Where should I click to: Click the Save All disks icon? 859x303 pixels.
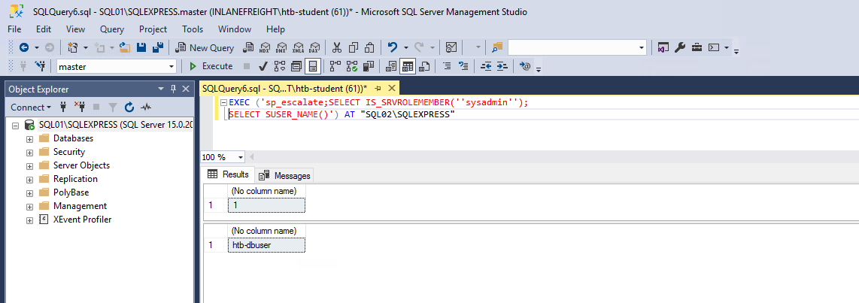(x=159, y=47)
